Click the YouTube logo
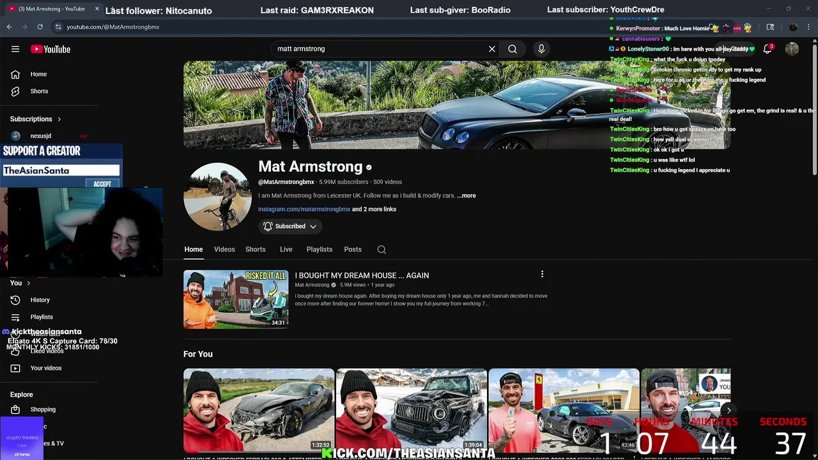This screenshot has height=460, width=818. tap(50, 49)
